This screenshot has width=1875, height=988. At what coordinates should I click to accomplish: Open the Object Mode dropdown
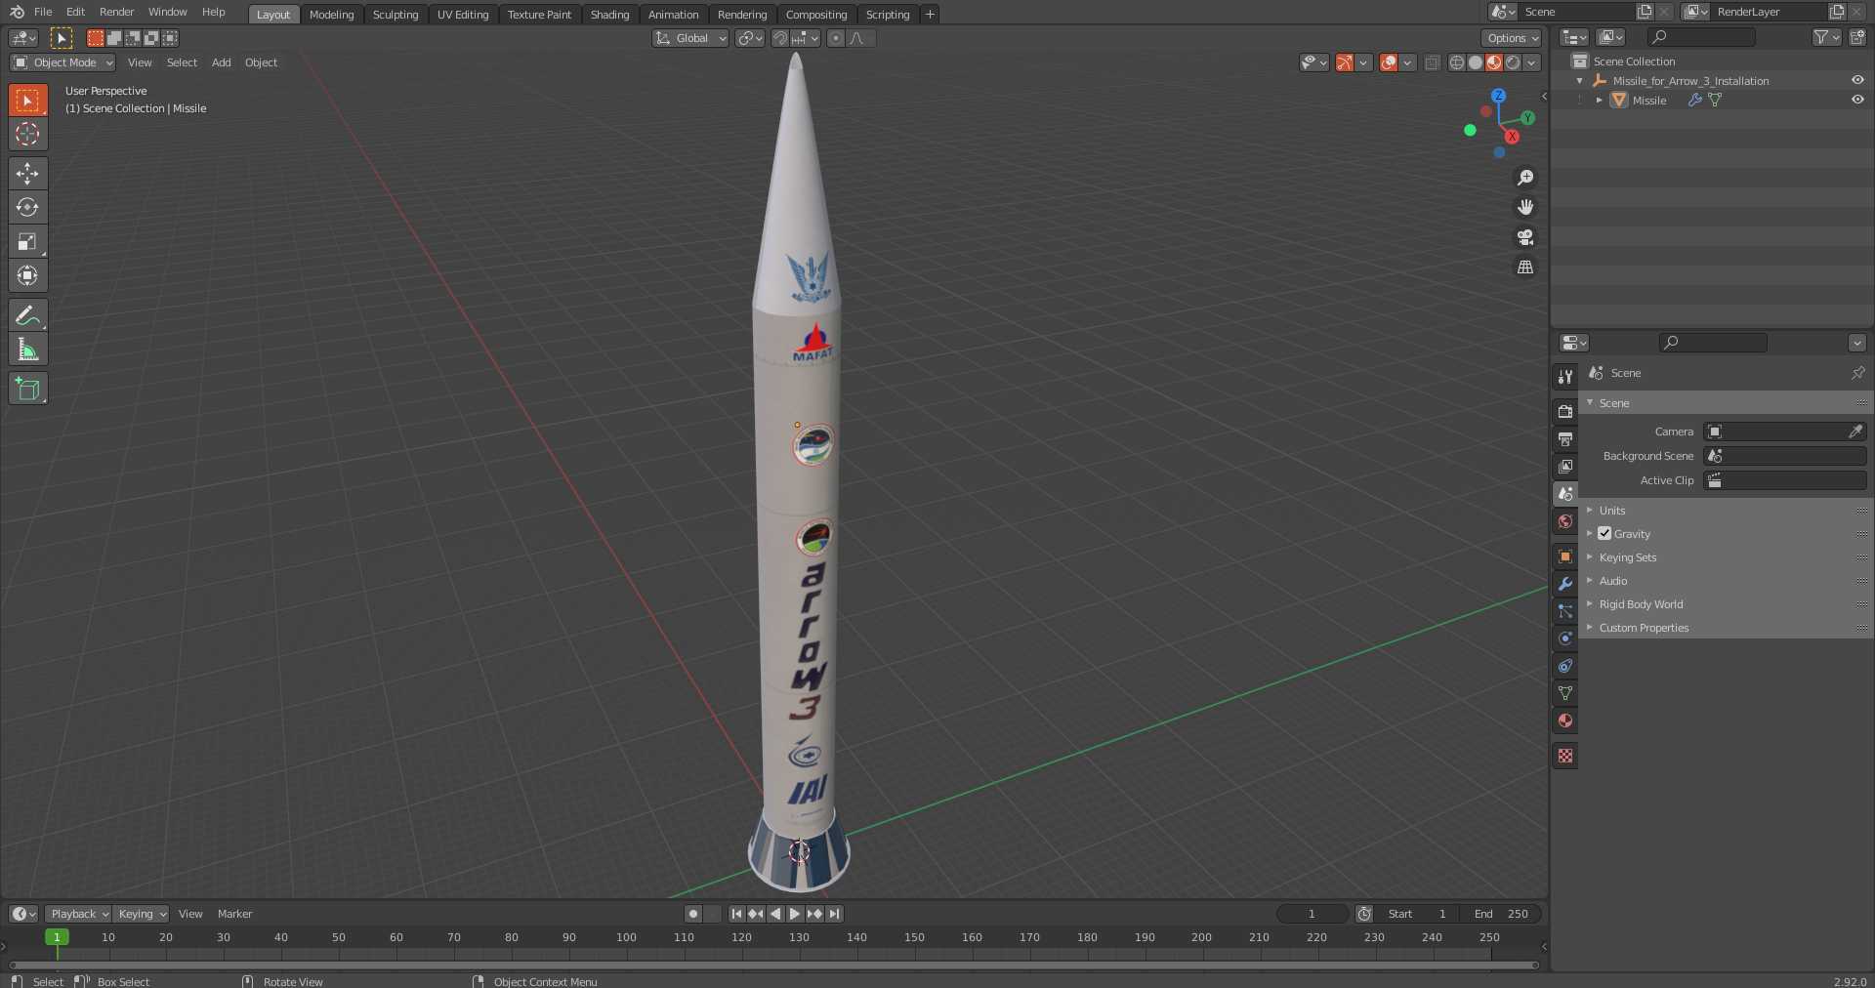coord(62,62)
